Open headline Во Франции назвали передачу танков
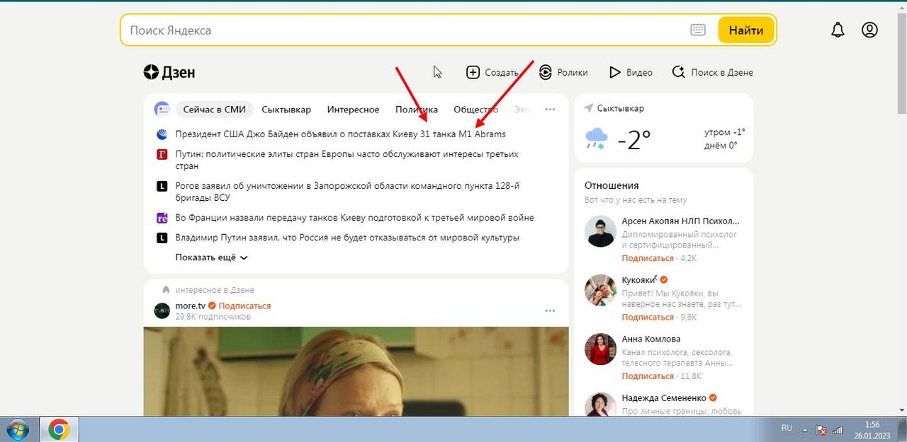 pos(354,218)
